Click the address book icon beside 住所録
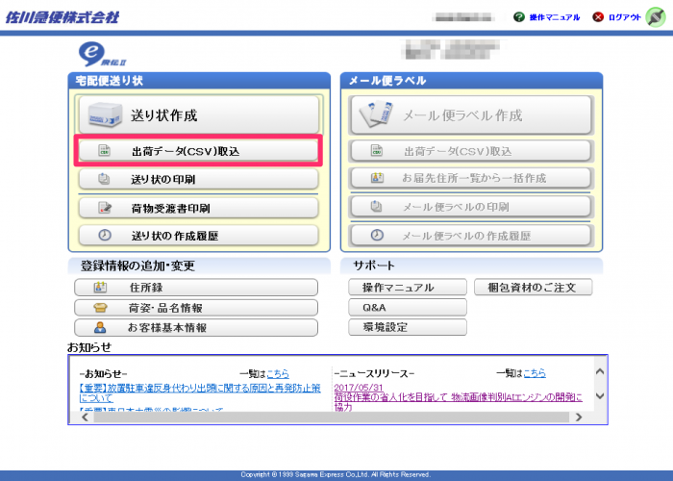673x481 pixels. [x=100, y=287]
